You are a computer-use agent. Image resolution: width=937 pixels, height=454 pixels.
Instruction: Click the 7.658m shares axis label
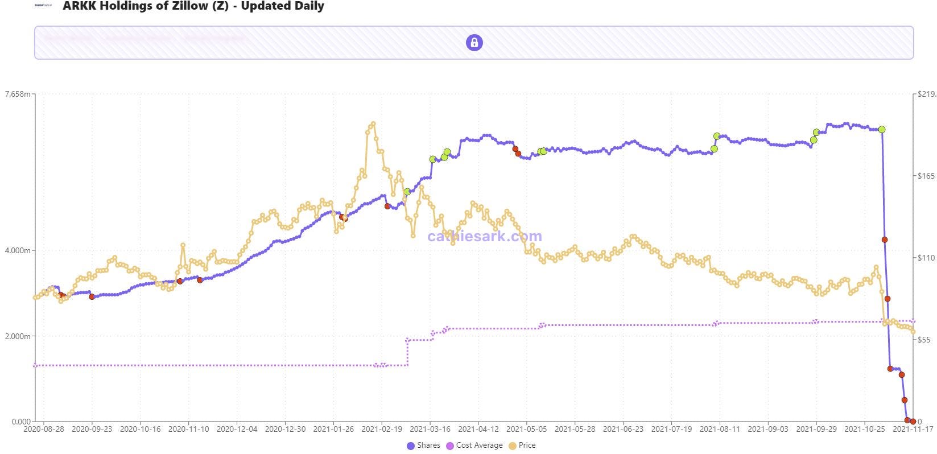pos(17,94)
